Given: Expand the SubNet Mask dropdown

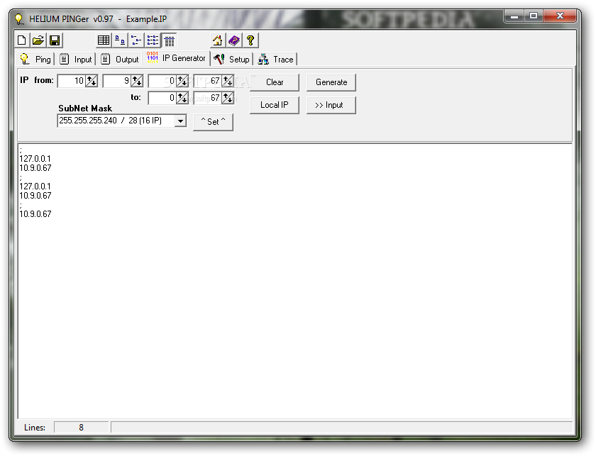Looking at the screenshot, I should [x=180, y=121].
